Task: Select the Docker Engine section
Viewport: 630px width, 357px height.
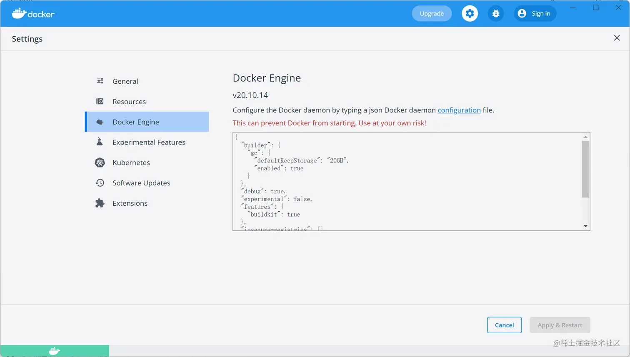Action: click(147, 122)
